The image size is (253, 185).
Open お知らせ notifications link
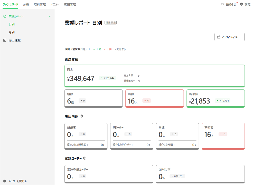coord(231,4)
